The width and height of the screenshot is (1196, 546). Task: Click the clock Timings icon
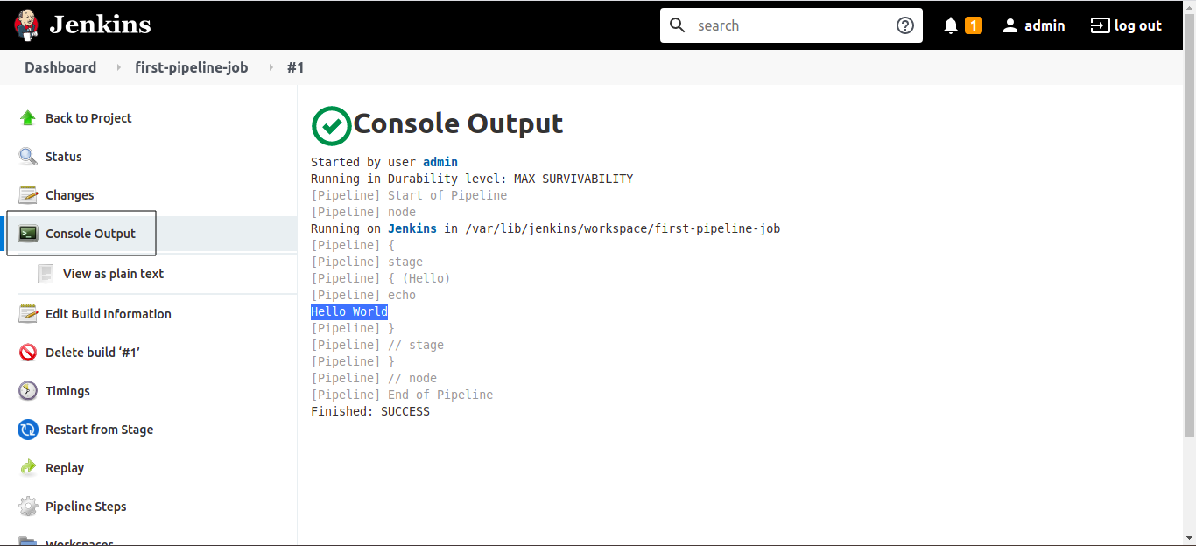(x=28, y=391)
